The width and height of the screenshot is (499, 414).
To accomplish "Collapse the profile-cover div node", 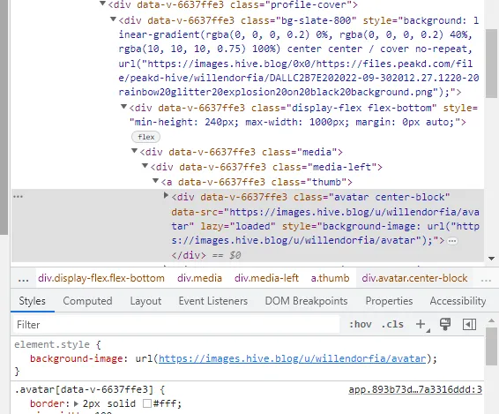I will click(102, 4).
